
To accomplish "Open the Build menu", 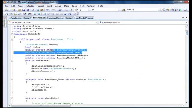I will point(49,6).
